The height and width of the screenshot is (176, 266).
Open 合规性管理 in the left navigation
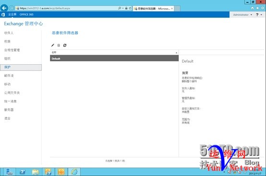(x=12, y=50)
